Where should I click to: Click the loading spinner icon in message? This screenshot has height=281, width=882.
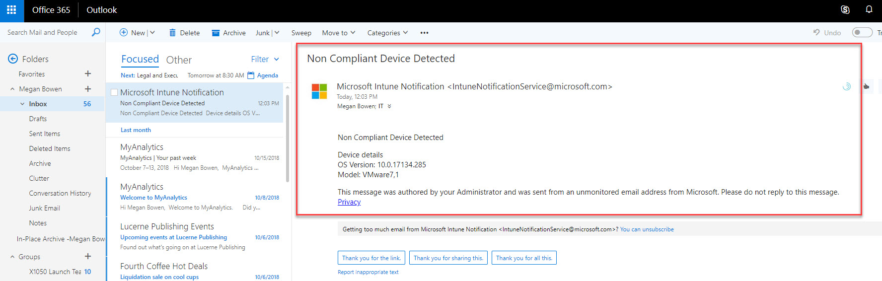pos(847,86)
